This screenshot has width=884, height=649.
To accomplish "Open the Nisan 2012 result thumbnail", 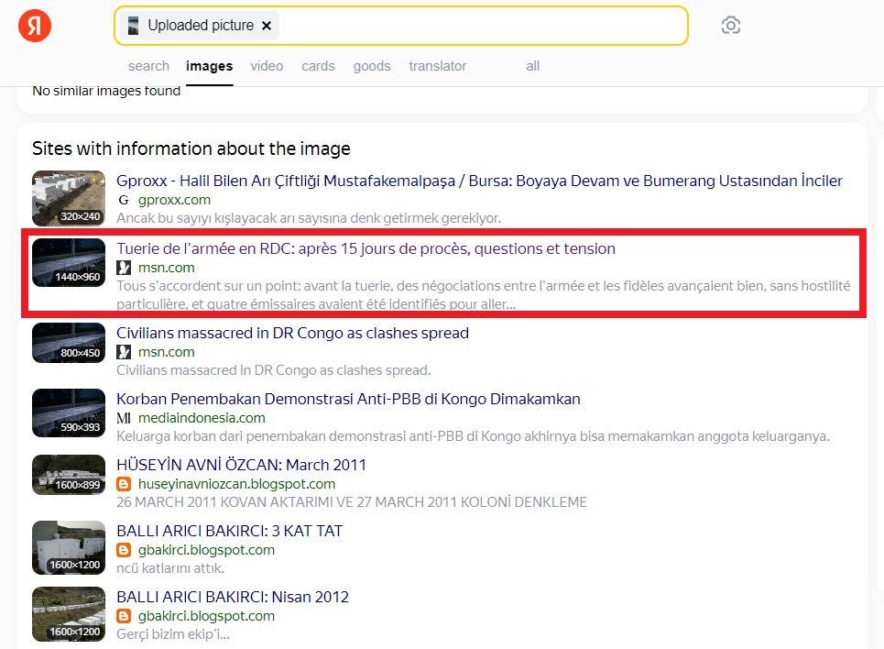I will pos(69,614).
